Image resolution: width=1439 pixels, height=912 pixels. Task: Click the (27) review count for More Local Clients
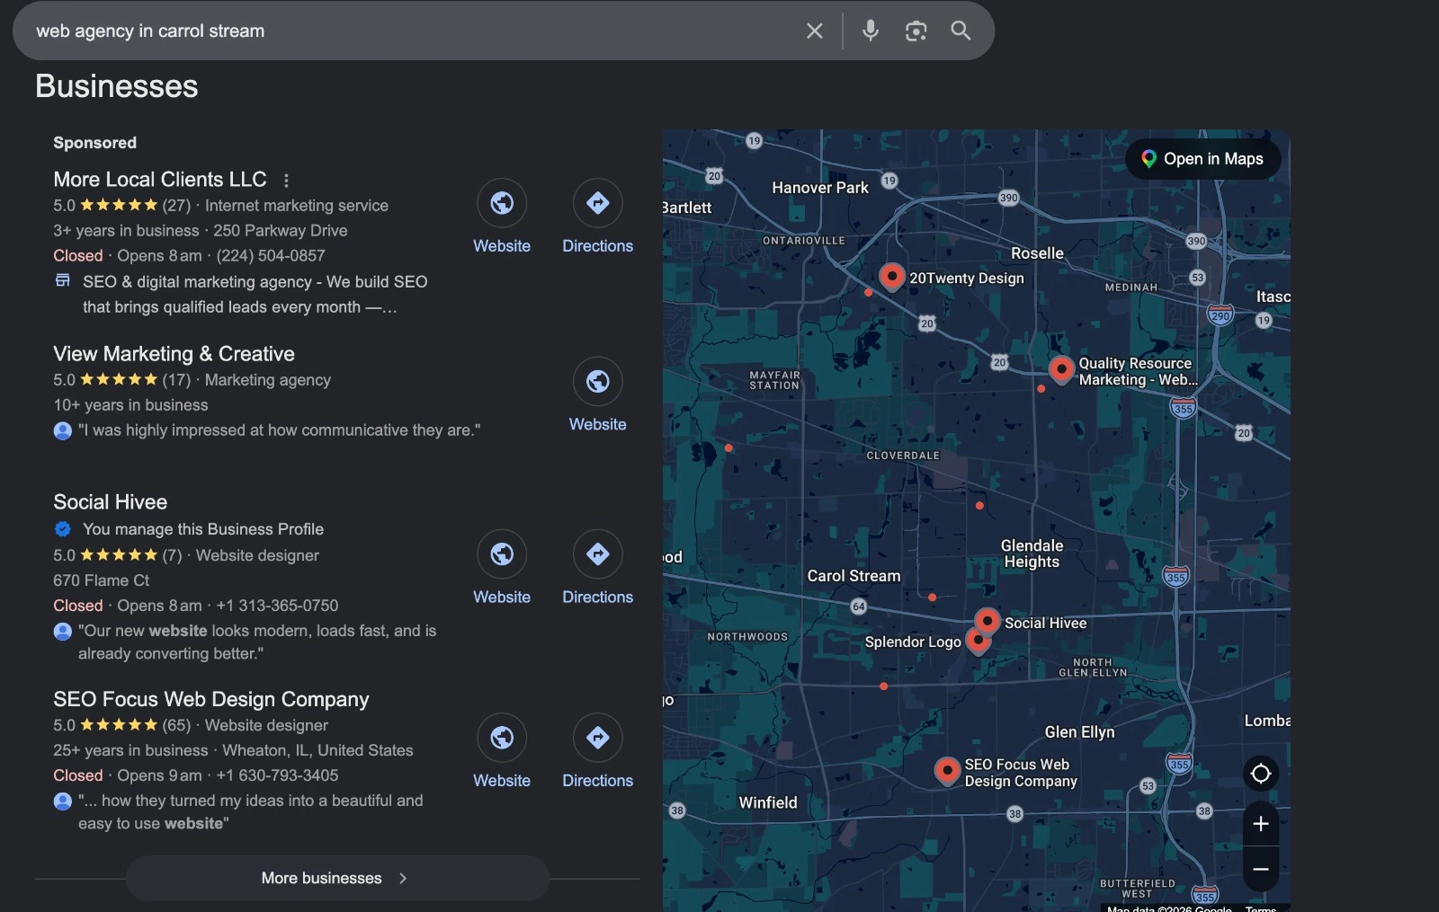pos(176,206)
